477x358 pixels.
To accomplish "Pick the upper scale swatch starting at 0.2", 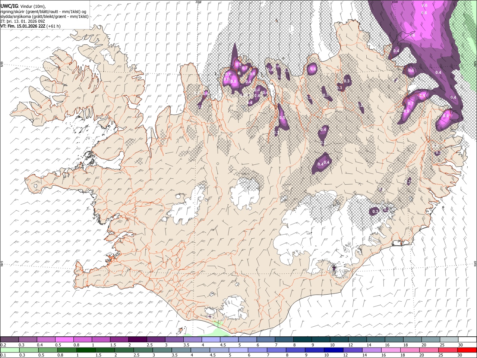I will pyautogui.click(x=9, y=340).
